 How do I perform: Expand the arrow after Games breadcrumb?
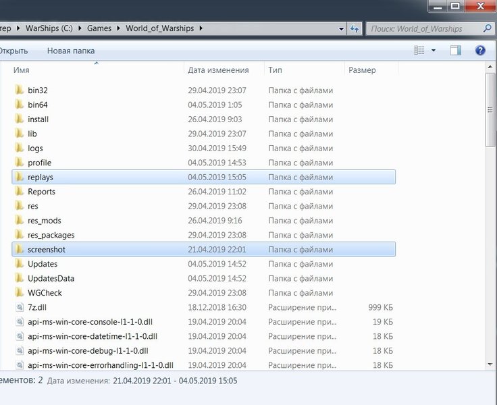click(x=118, y=28)
